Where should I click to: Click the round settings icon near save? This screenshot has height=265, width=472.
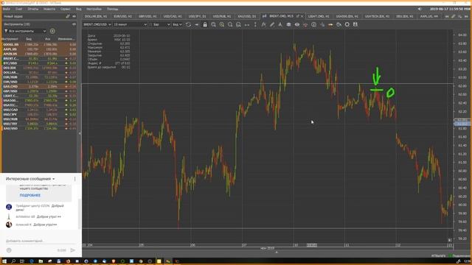pos(347,24)
